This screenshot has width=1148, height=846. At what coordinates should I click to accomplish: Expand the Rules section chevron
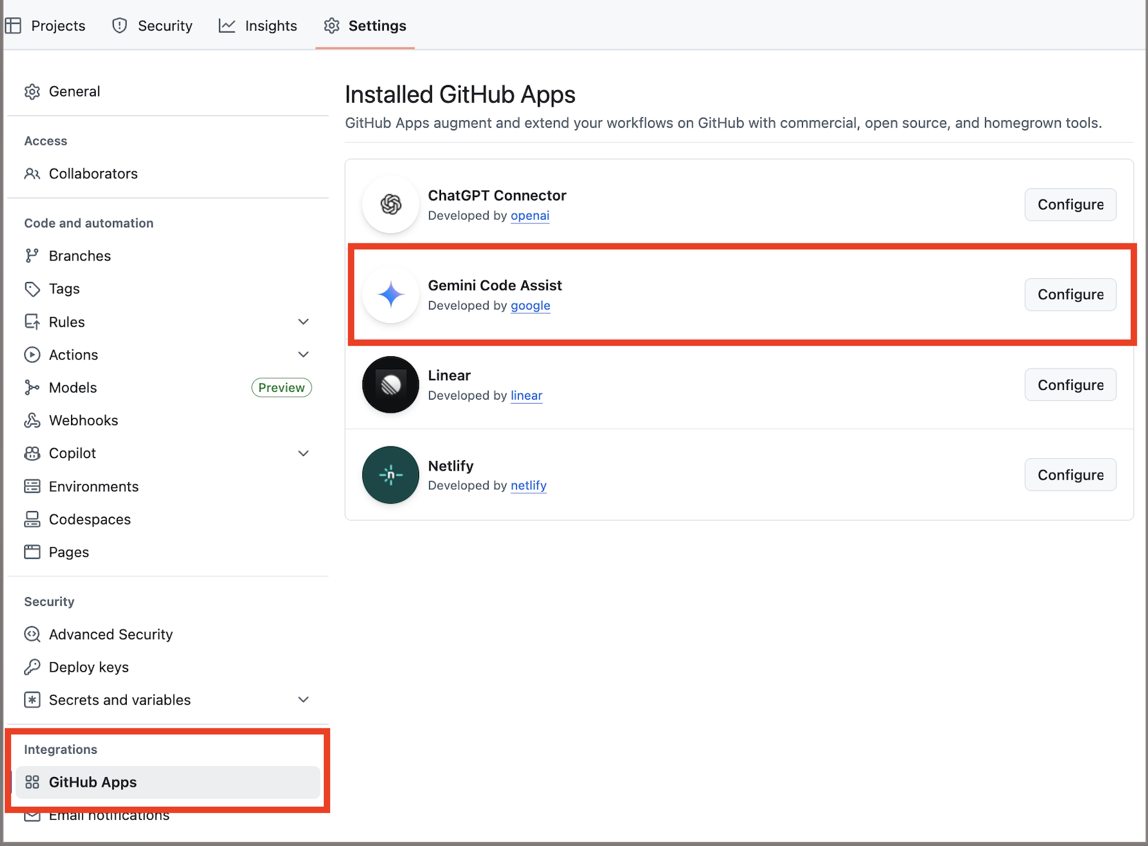(303, 322)
